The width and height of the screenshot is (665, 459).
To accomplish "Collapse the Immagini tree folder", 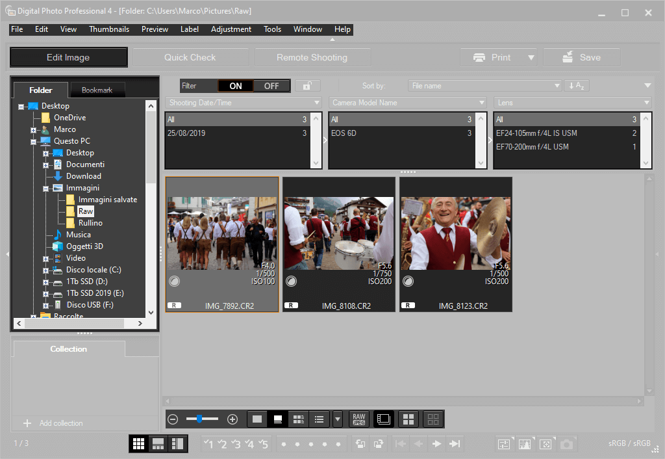I will pyautogui.click(x=45, y=189).
